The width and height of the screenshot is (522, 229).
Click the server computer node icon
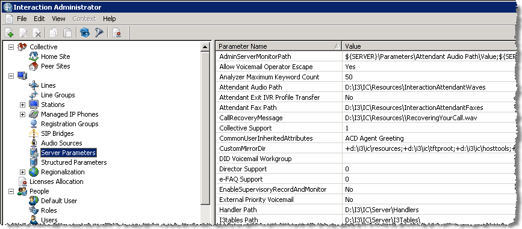pos(22,76)
